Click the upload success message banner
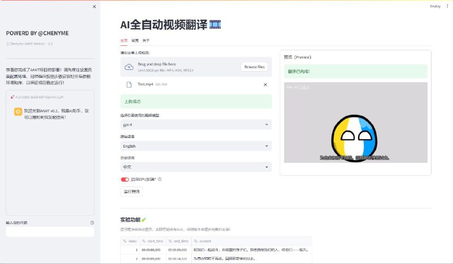The image size is (453, 264). (x=196, y=101)
